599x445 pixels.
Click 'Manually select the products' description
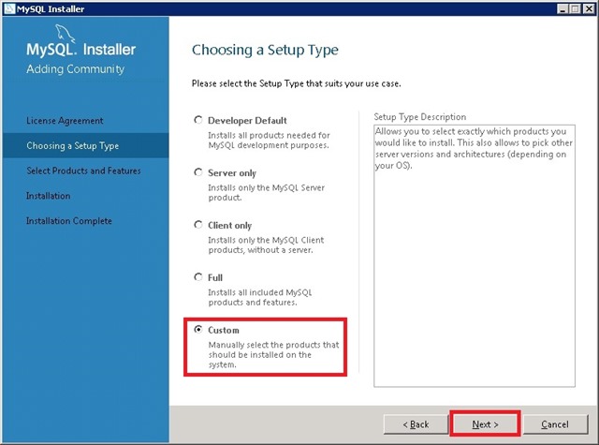(273, 354)
